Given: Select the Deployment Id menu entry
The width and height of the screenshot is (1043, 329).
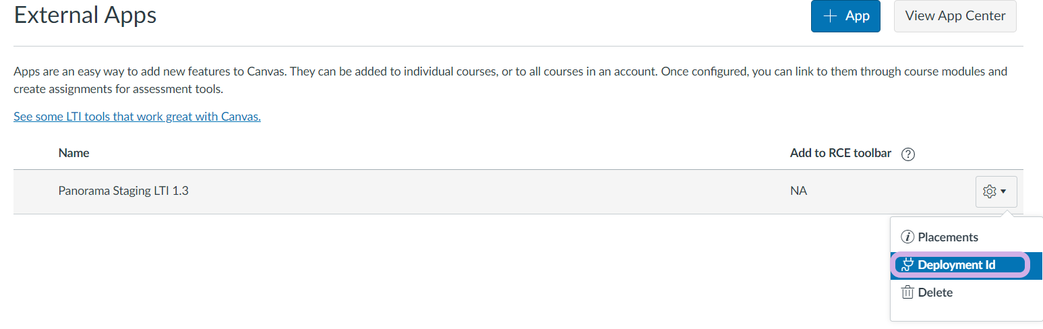Looking at the screenshot, I should click(x=956, y=265).
